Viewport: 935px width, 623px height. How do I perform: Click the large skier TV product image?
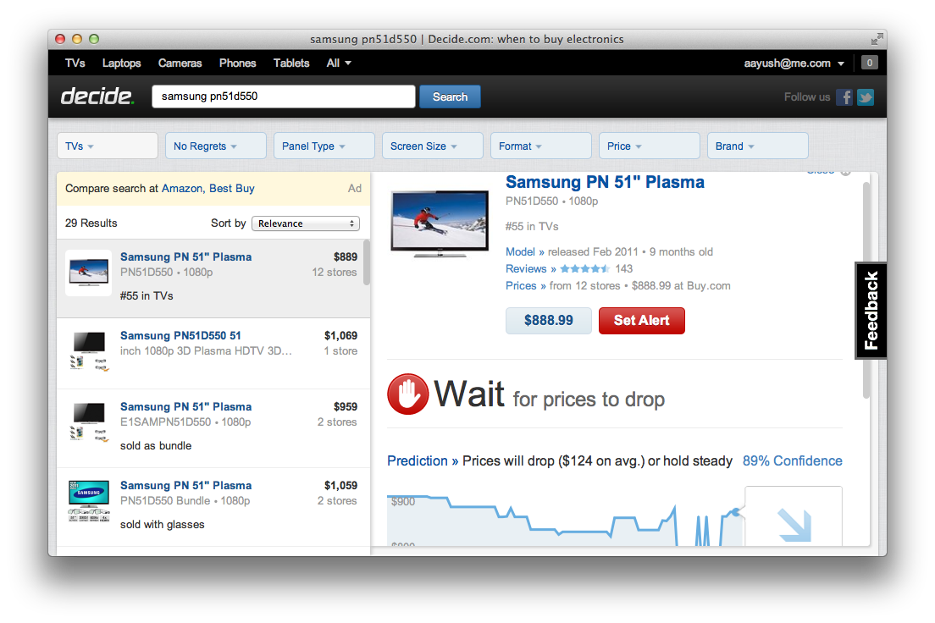pos(440,223)
